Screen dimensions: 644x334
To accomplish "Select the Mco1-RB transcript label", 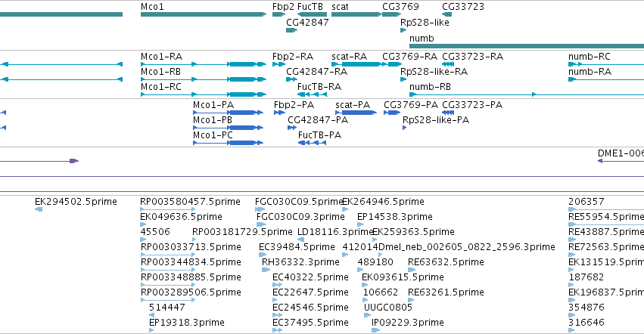I will [x=160, y=71].
